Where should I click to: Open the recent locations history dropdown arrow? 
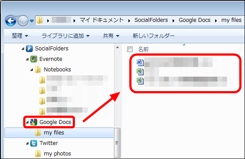[32, 21]
